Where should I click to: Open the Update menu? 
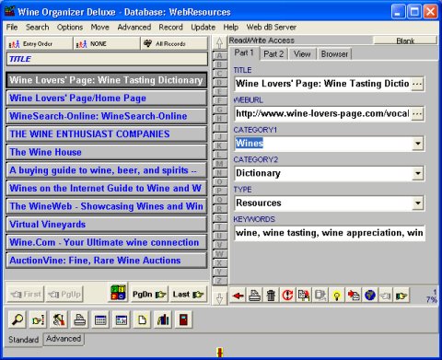click(x=203, y=27)
